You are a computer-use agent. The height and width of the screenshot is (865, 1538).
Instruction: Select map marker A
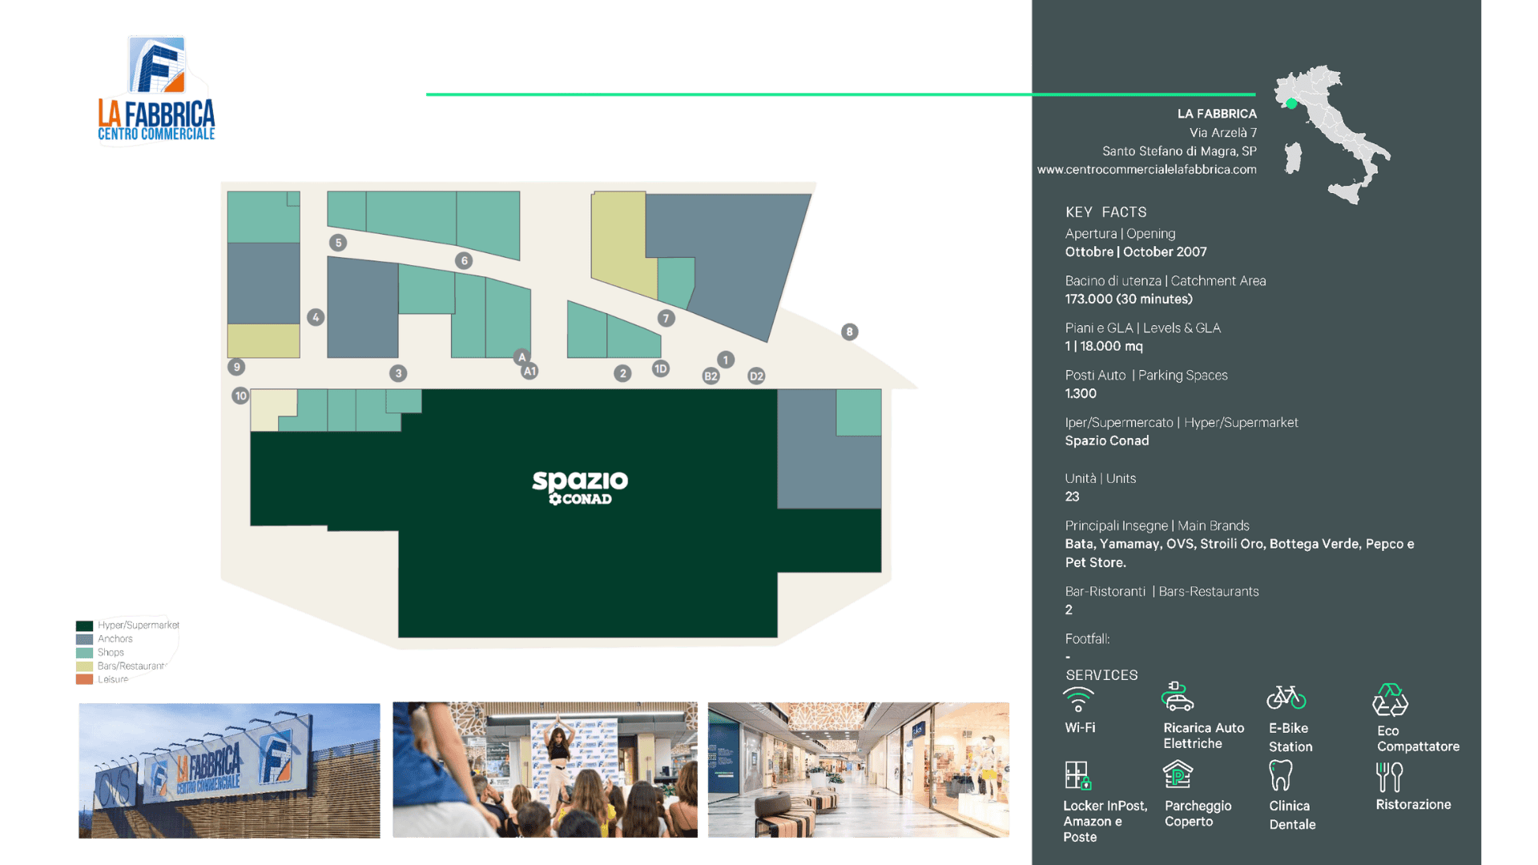522,357
